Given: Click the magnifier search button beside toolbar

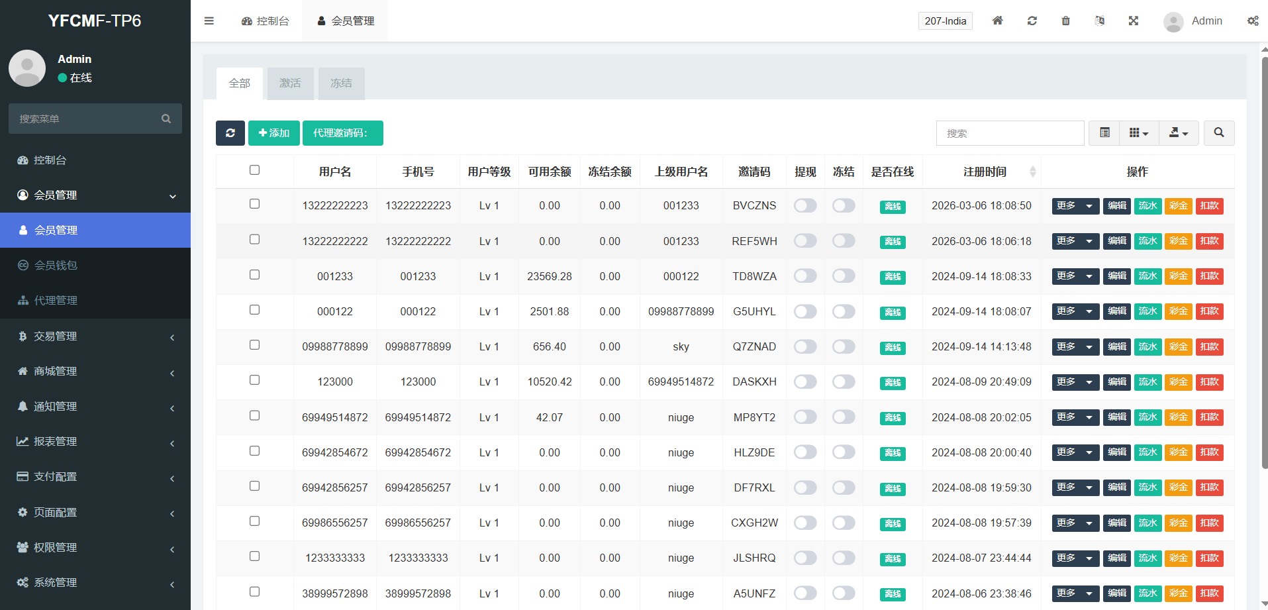Looking at the screenshot, I should pos(1218,133).
